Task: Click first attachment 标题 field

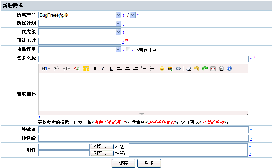Action: click(188, 147)
